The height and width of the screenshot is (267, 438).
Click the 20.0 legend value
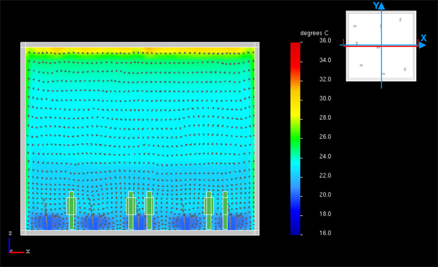click(x=325, y=195)
